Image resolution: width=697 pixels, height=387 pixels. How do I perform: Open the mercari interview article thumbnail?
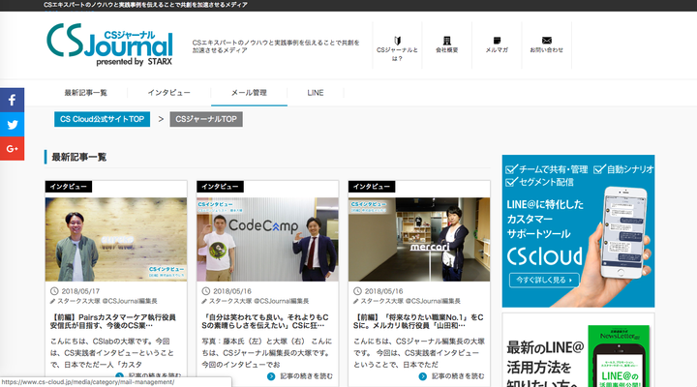pos(419,240)
